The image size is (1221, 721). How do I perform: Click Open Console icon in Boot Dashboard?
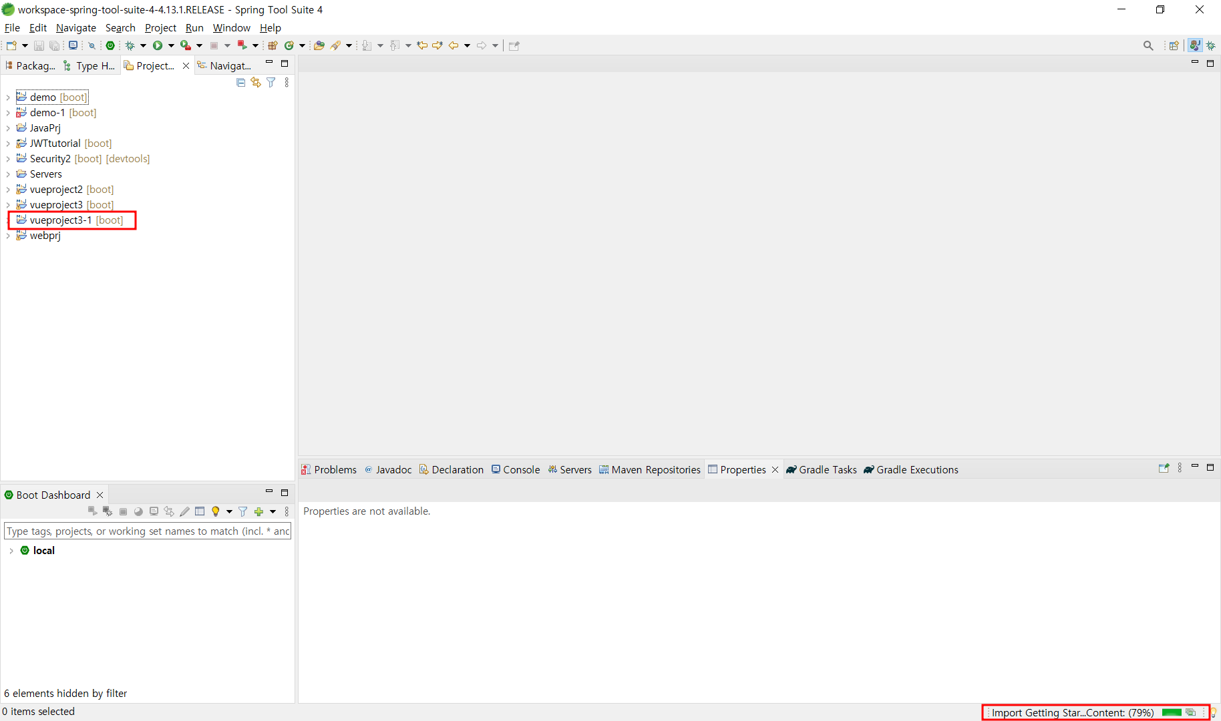(154, 511)
